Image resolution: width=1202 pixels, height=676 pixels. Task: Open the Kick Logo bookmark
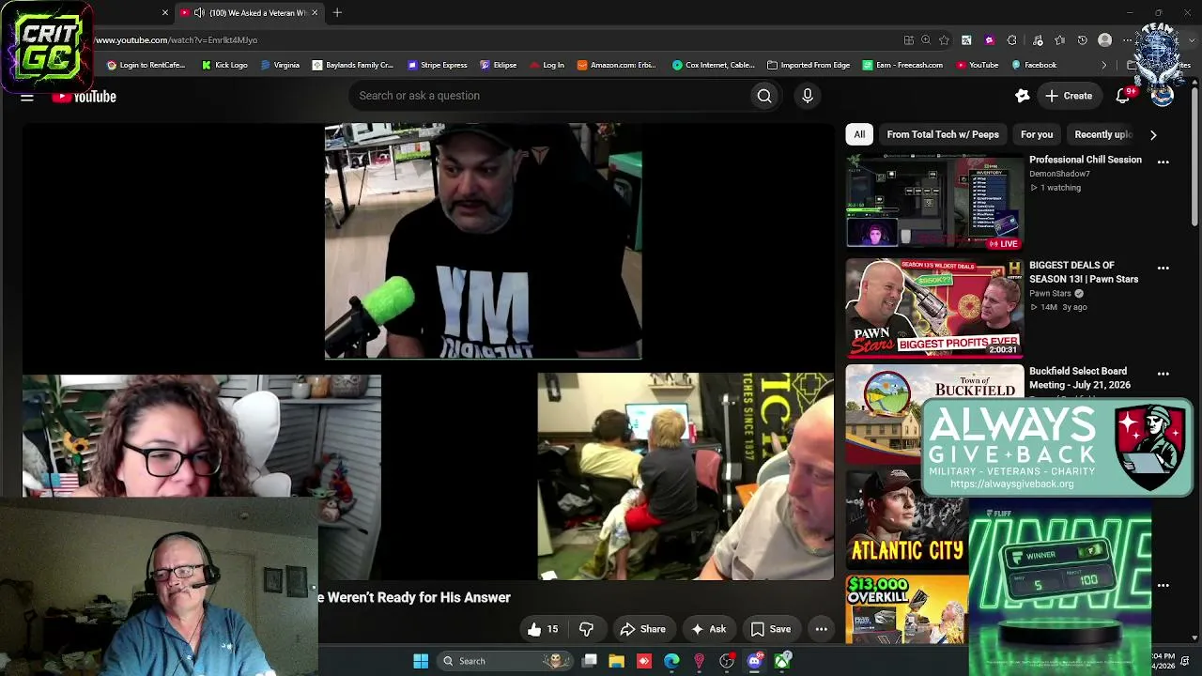point(224,66)
